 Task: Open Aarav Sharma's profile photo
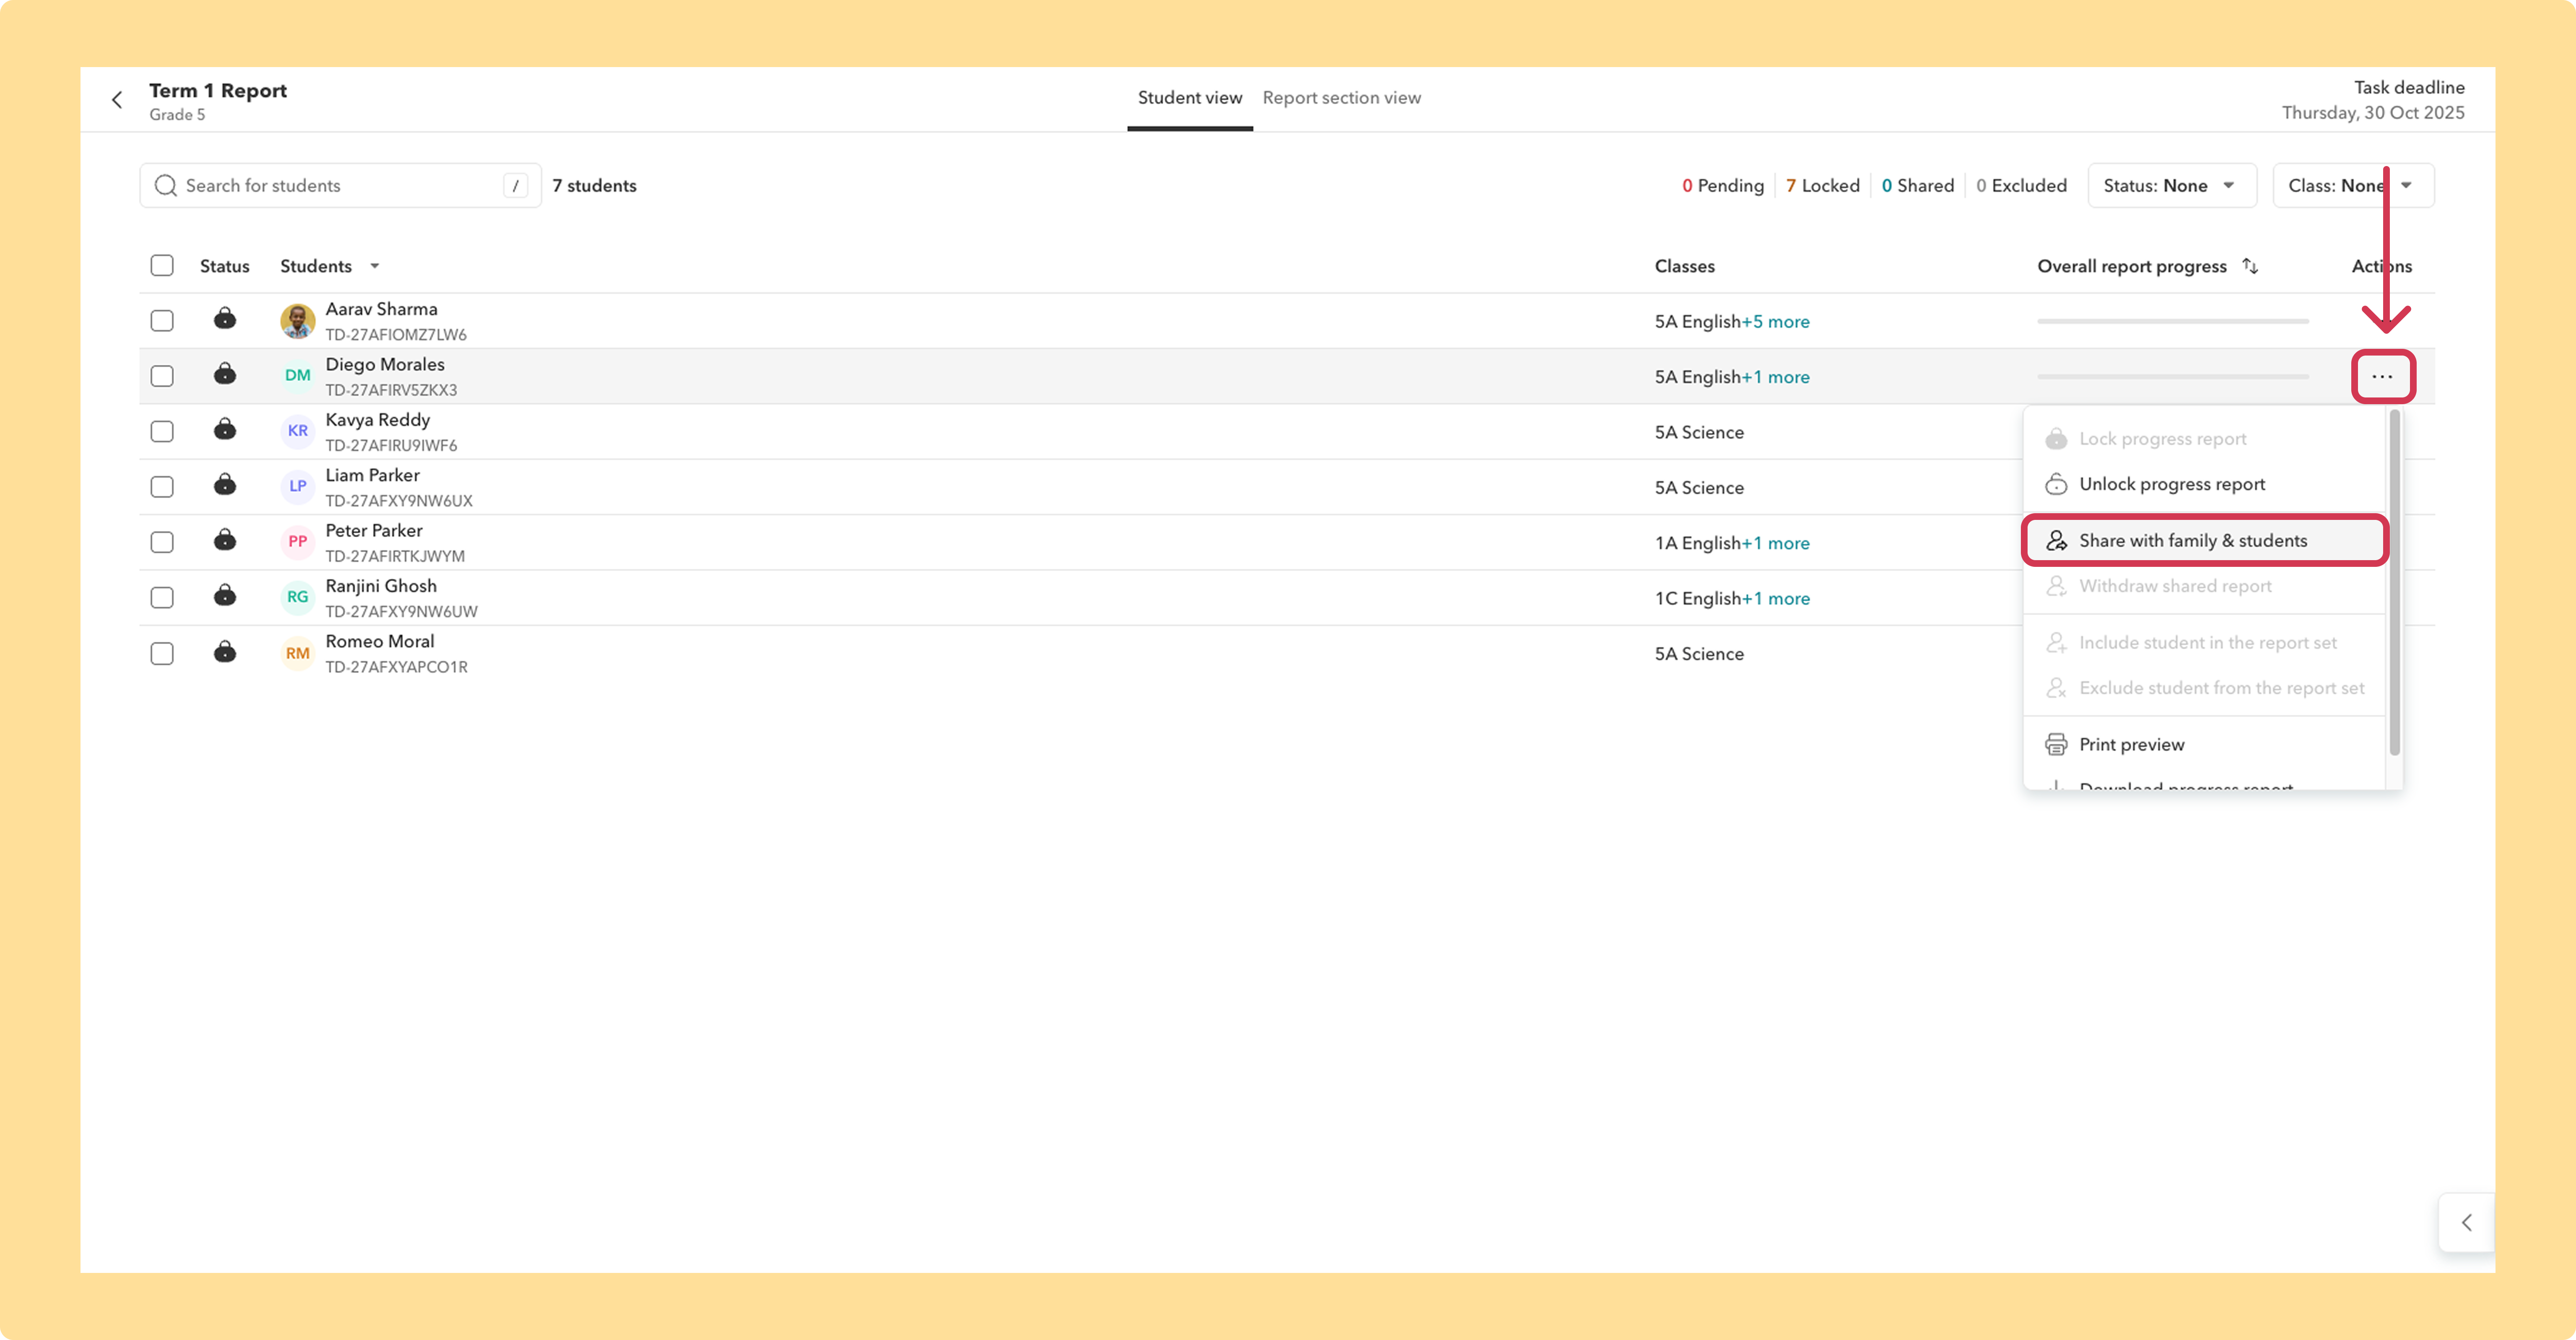pos(298,321)
